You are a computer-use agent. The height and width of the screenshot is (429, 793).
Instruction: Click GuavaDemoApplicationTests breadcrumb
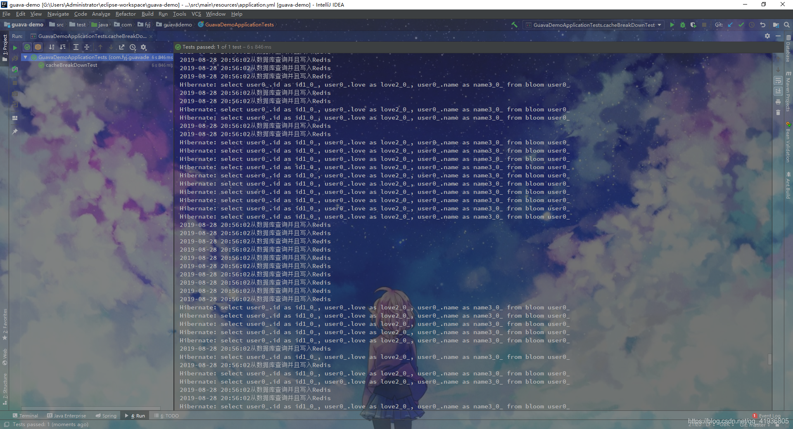[x=236, y=25]
